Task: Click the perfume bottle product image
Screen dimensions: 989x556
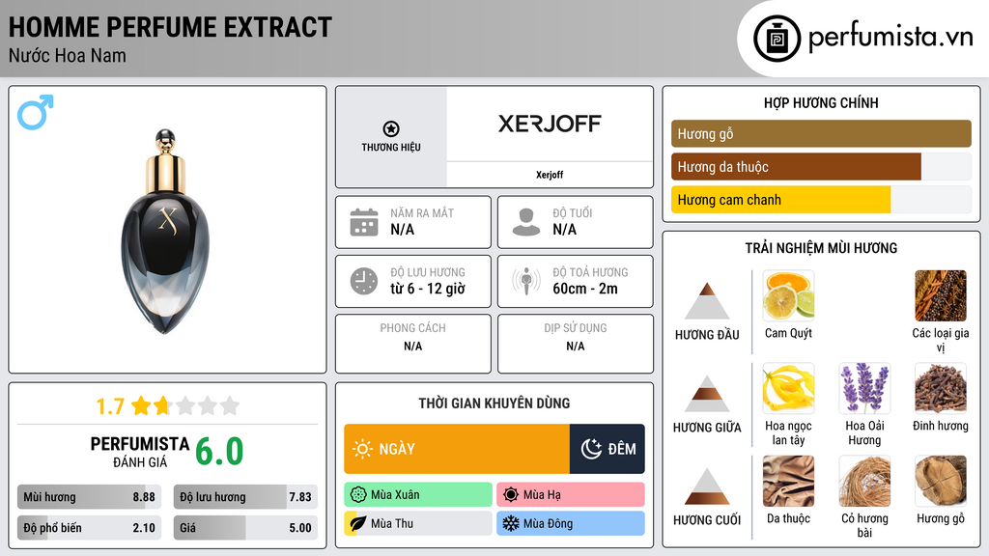Action: pos(168,230)
